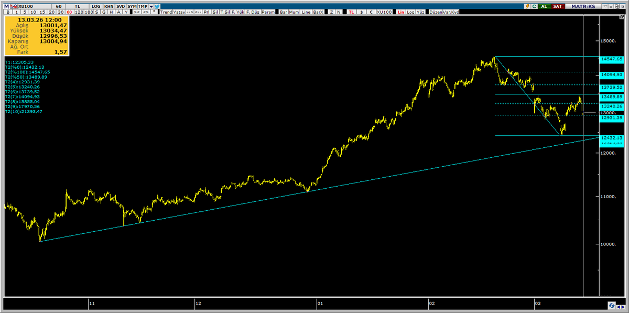Select the dollar currency button
This screenshot has height=313, width=629.
point(361,12)
